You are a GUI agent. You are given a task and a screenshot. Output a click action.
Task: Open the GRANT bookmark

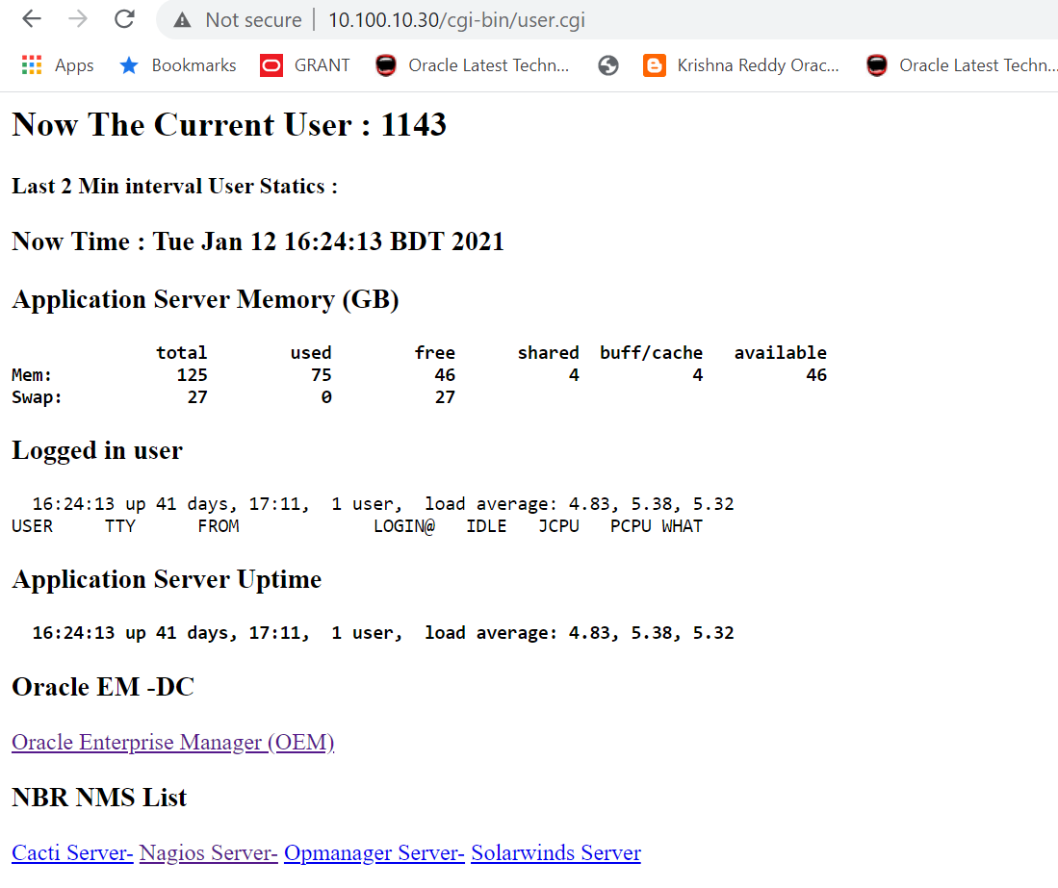coord(322,65)
